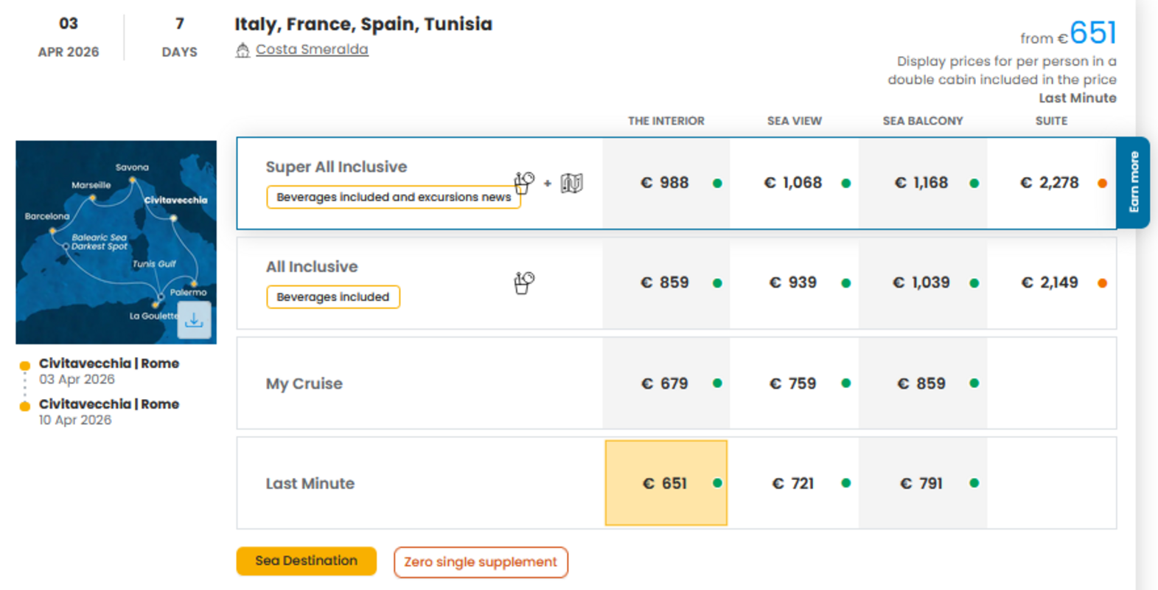The height and width of the screenshot is (590, 1158).
Task: Open the Costa Smeralda ship page link
Action: click(x=312, y=49)
